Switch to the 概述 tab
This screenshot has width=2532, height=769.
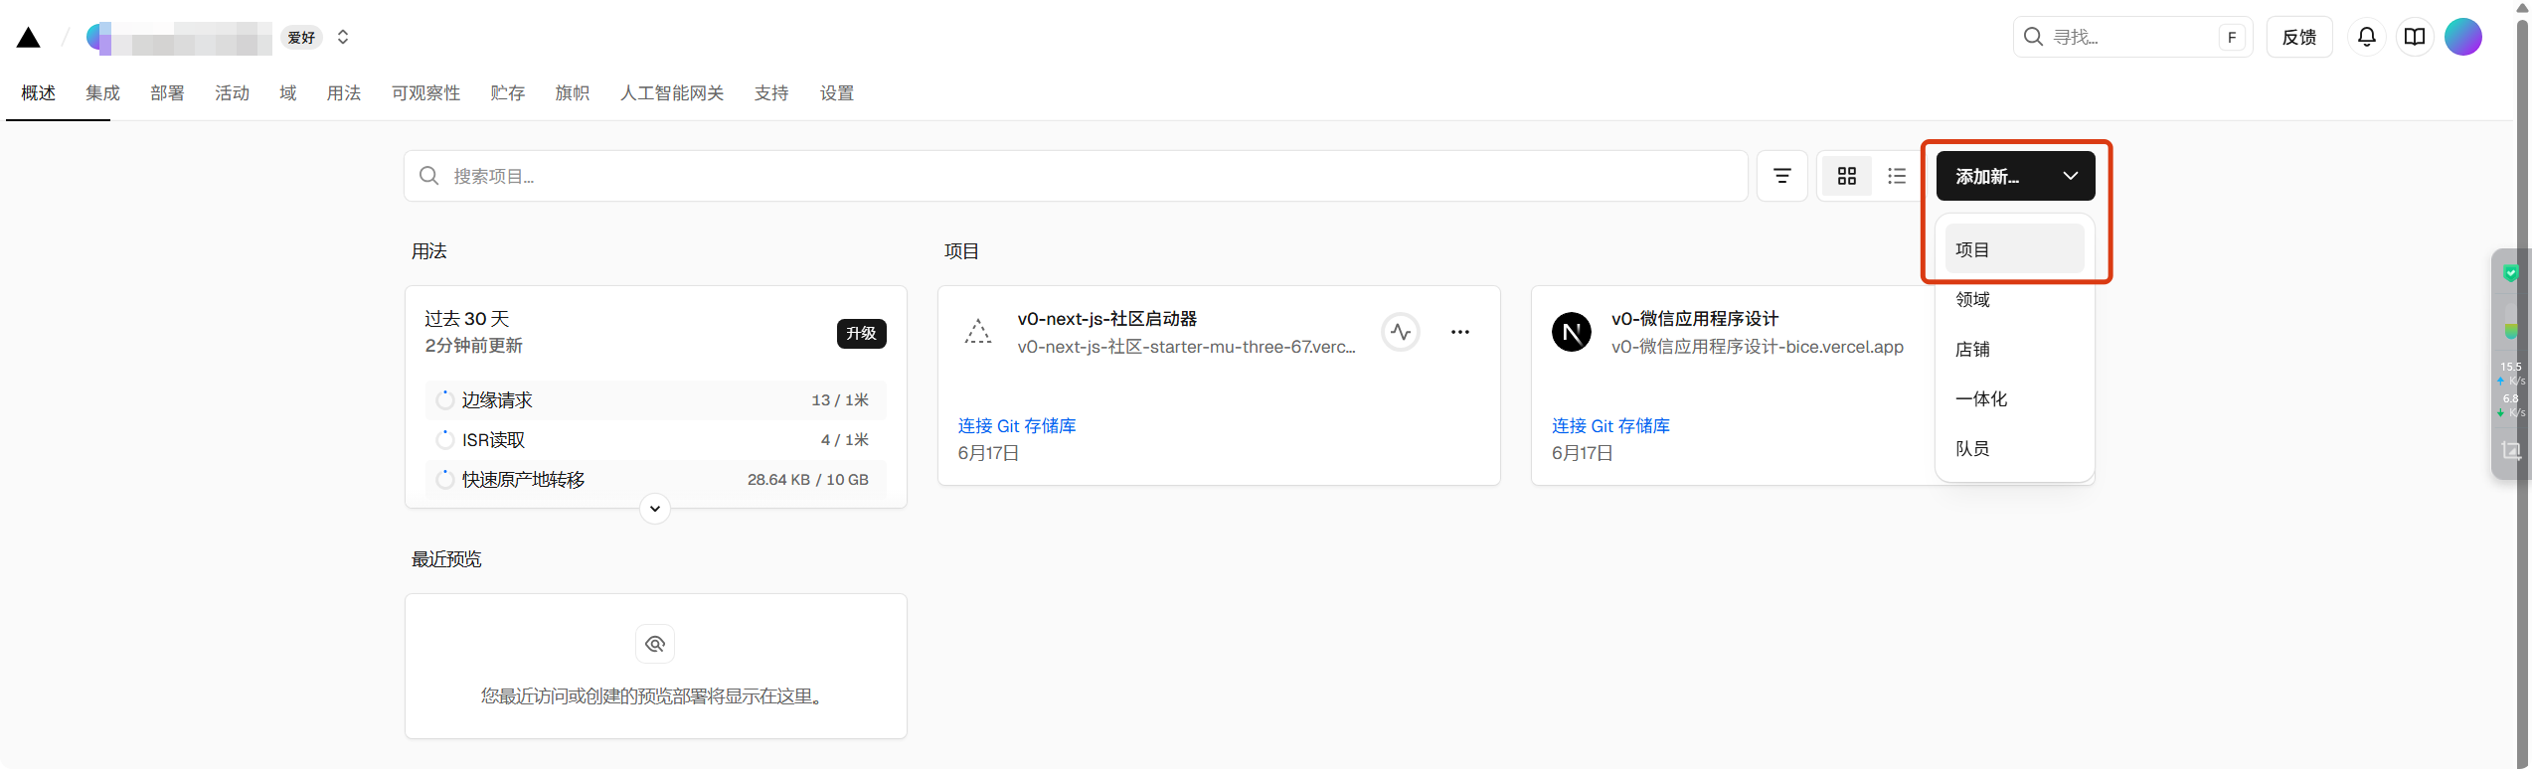[x=39, y=93]
